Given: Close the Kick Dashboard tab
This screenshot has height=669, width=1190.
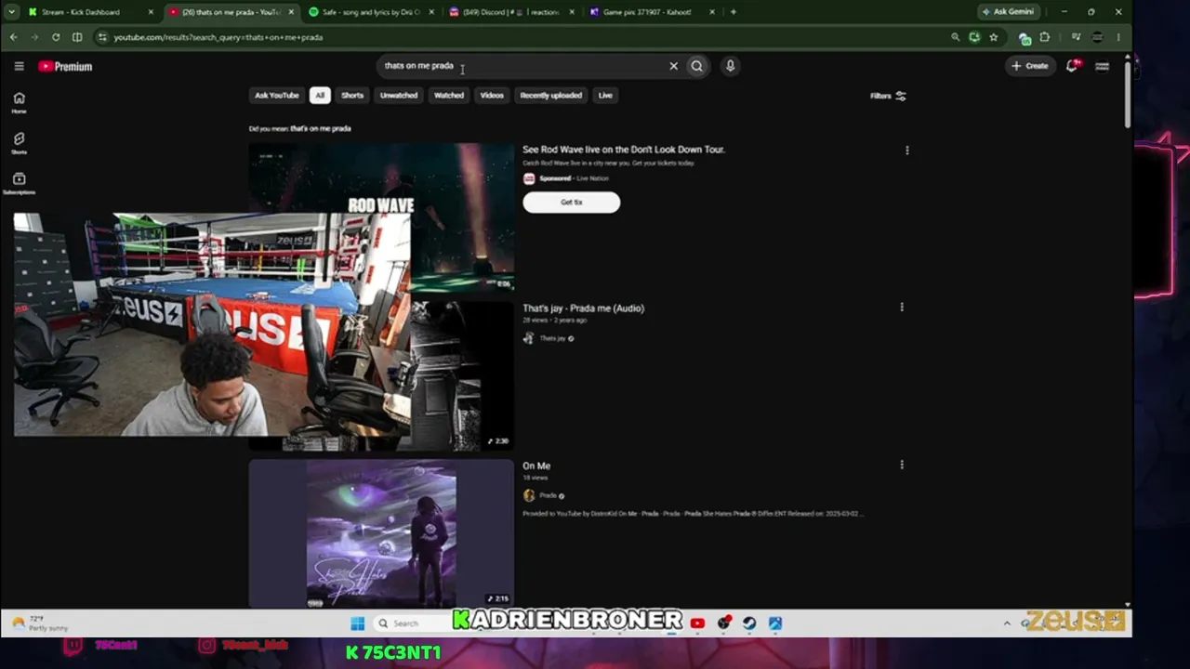Looking at the screenshot, I should point(151,12).
